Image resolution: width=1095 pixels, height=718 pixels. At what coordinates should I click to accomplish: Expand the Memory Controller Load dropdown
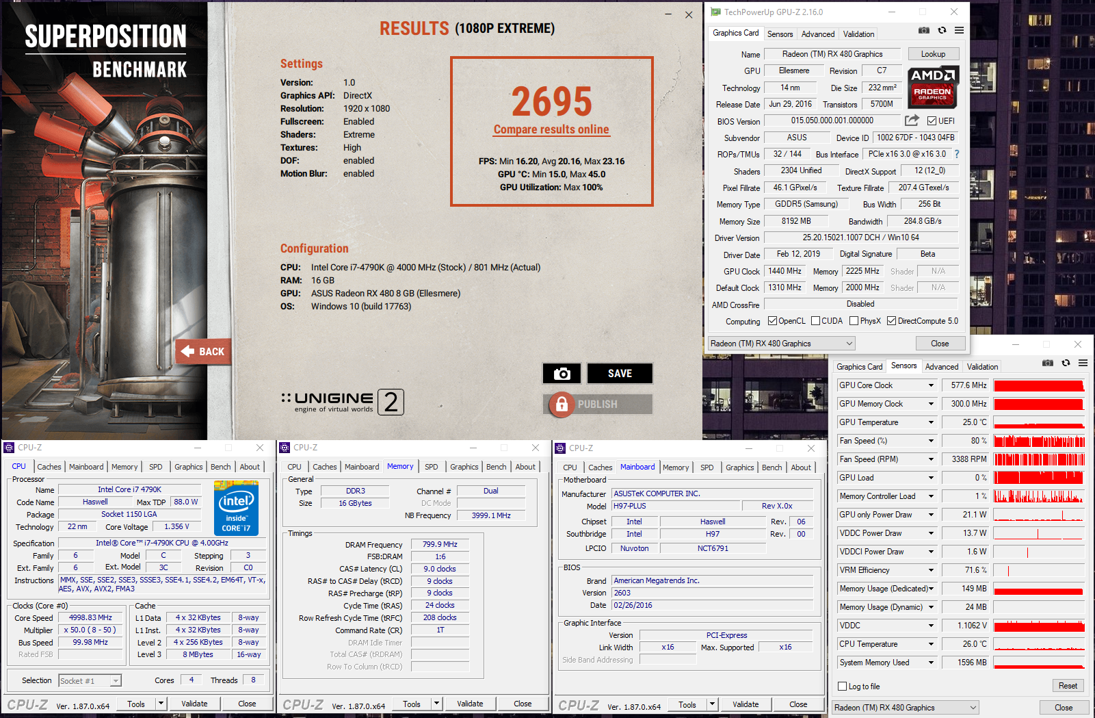tap(931, 496)
